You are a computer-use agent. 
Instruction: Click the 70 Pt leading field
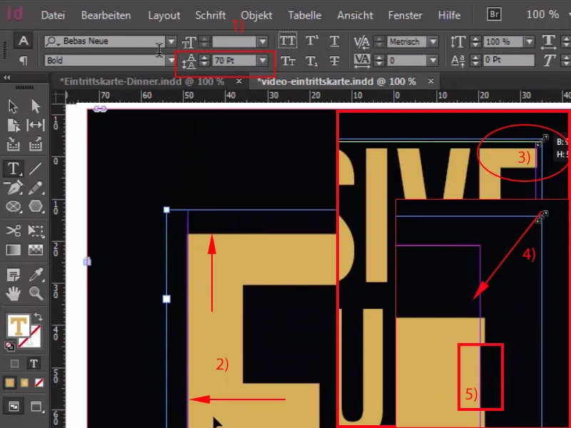click(x=235, y=61)
